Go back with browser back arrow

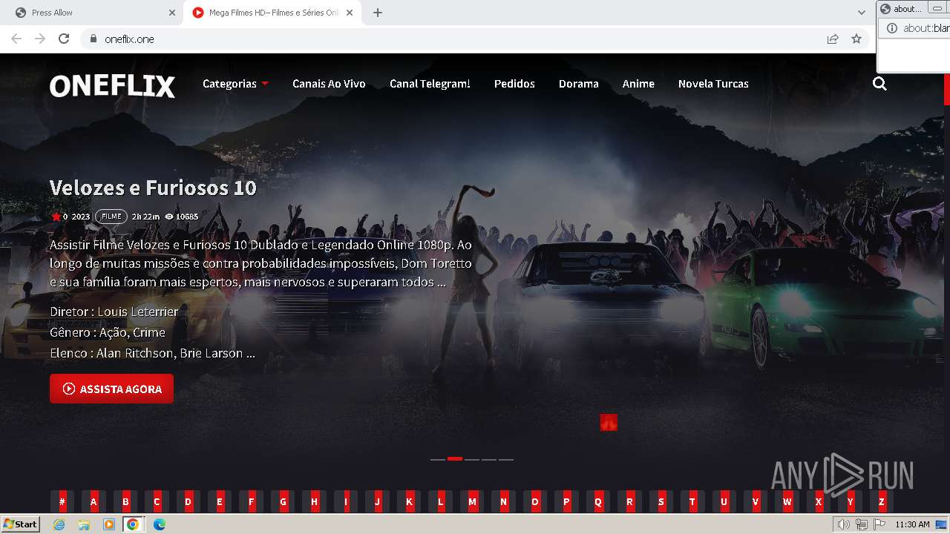tap(16, 39)
